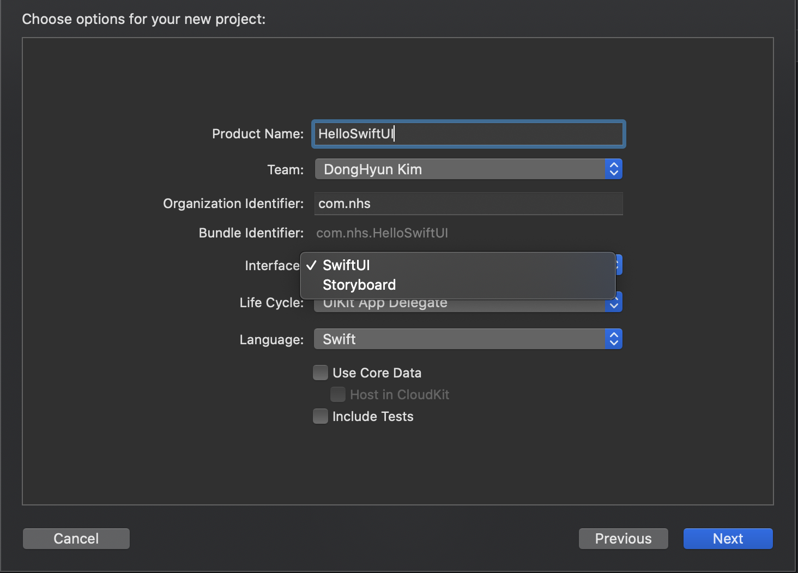Click the up-down arrows on Life Cycle popup
Viewport: 798px width, 573px height.
(x=614, y=304)
